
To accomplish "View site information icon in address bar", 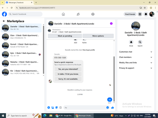I will (x=17, y=8).
